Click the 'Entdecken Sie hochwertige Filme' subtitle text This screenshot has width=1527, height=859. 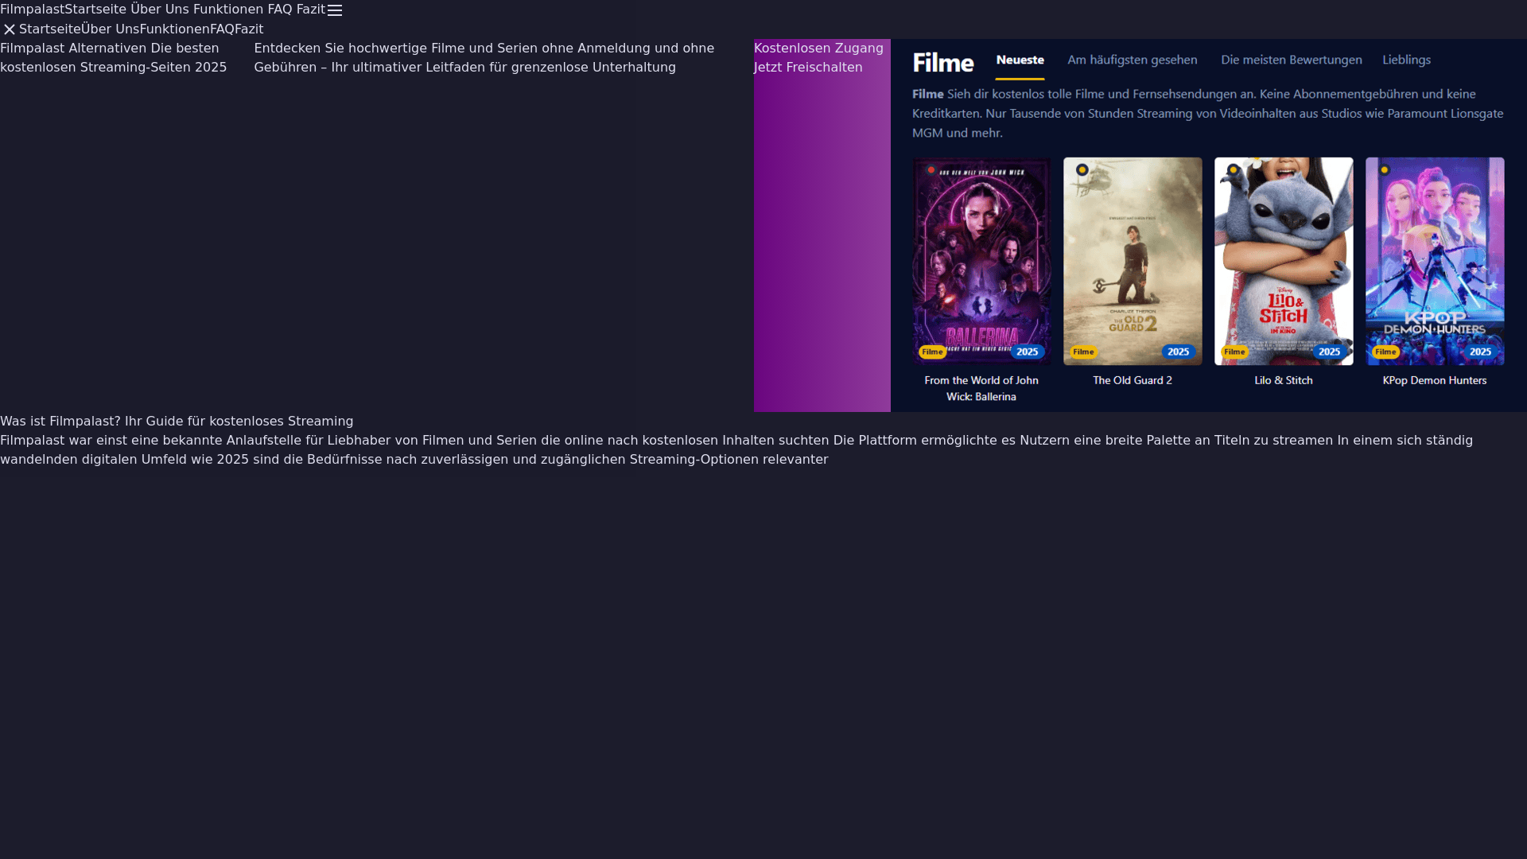click(484, 58)
